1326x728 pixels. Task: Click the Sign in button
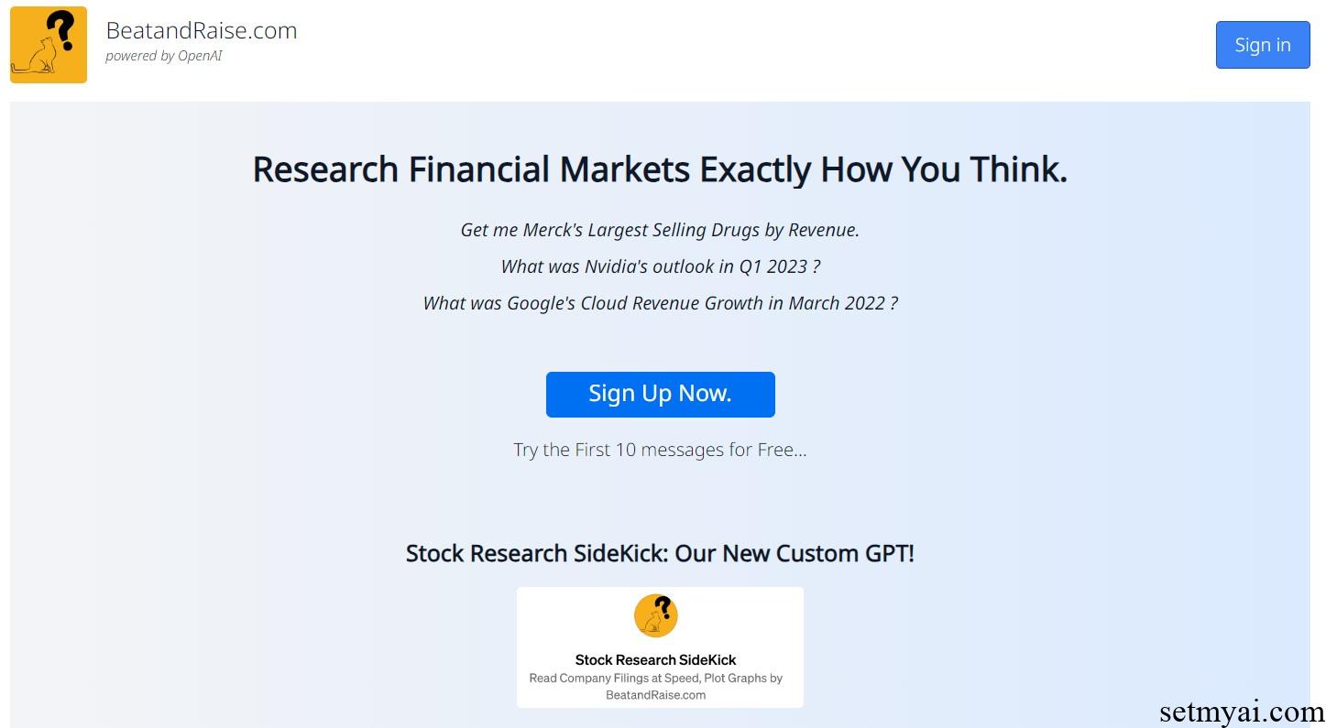tap(1262, 45)
